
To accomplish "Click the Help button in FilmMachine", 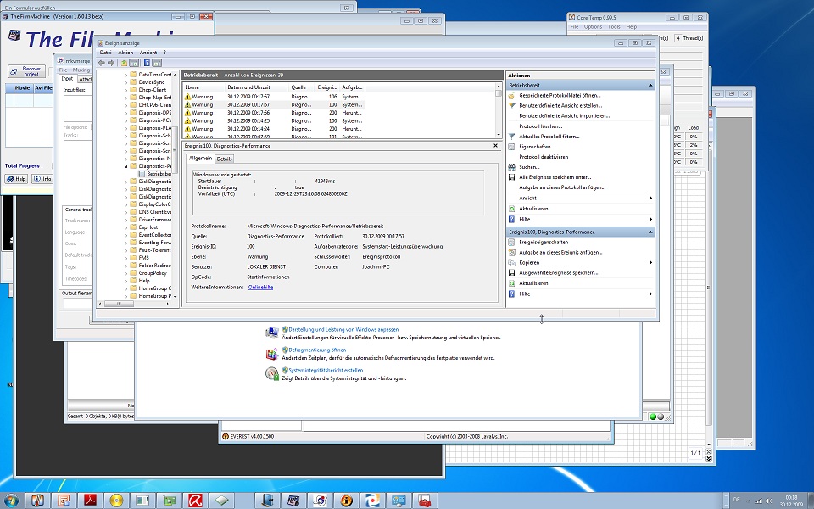I will coord(16,179).
